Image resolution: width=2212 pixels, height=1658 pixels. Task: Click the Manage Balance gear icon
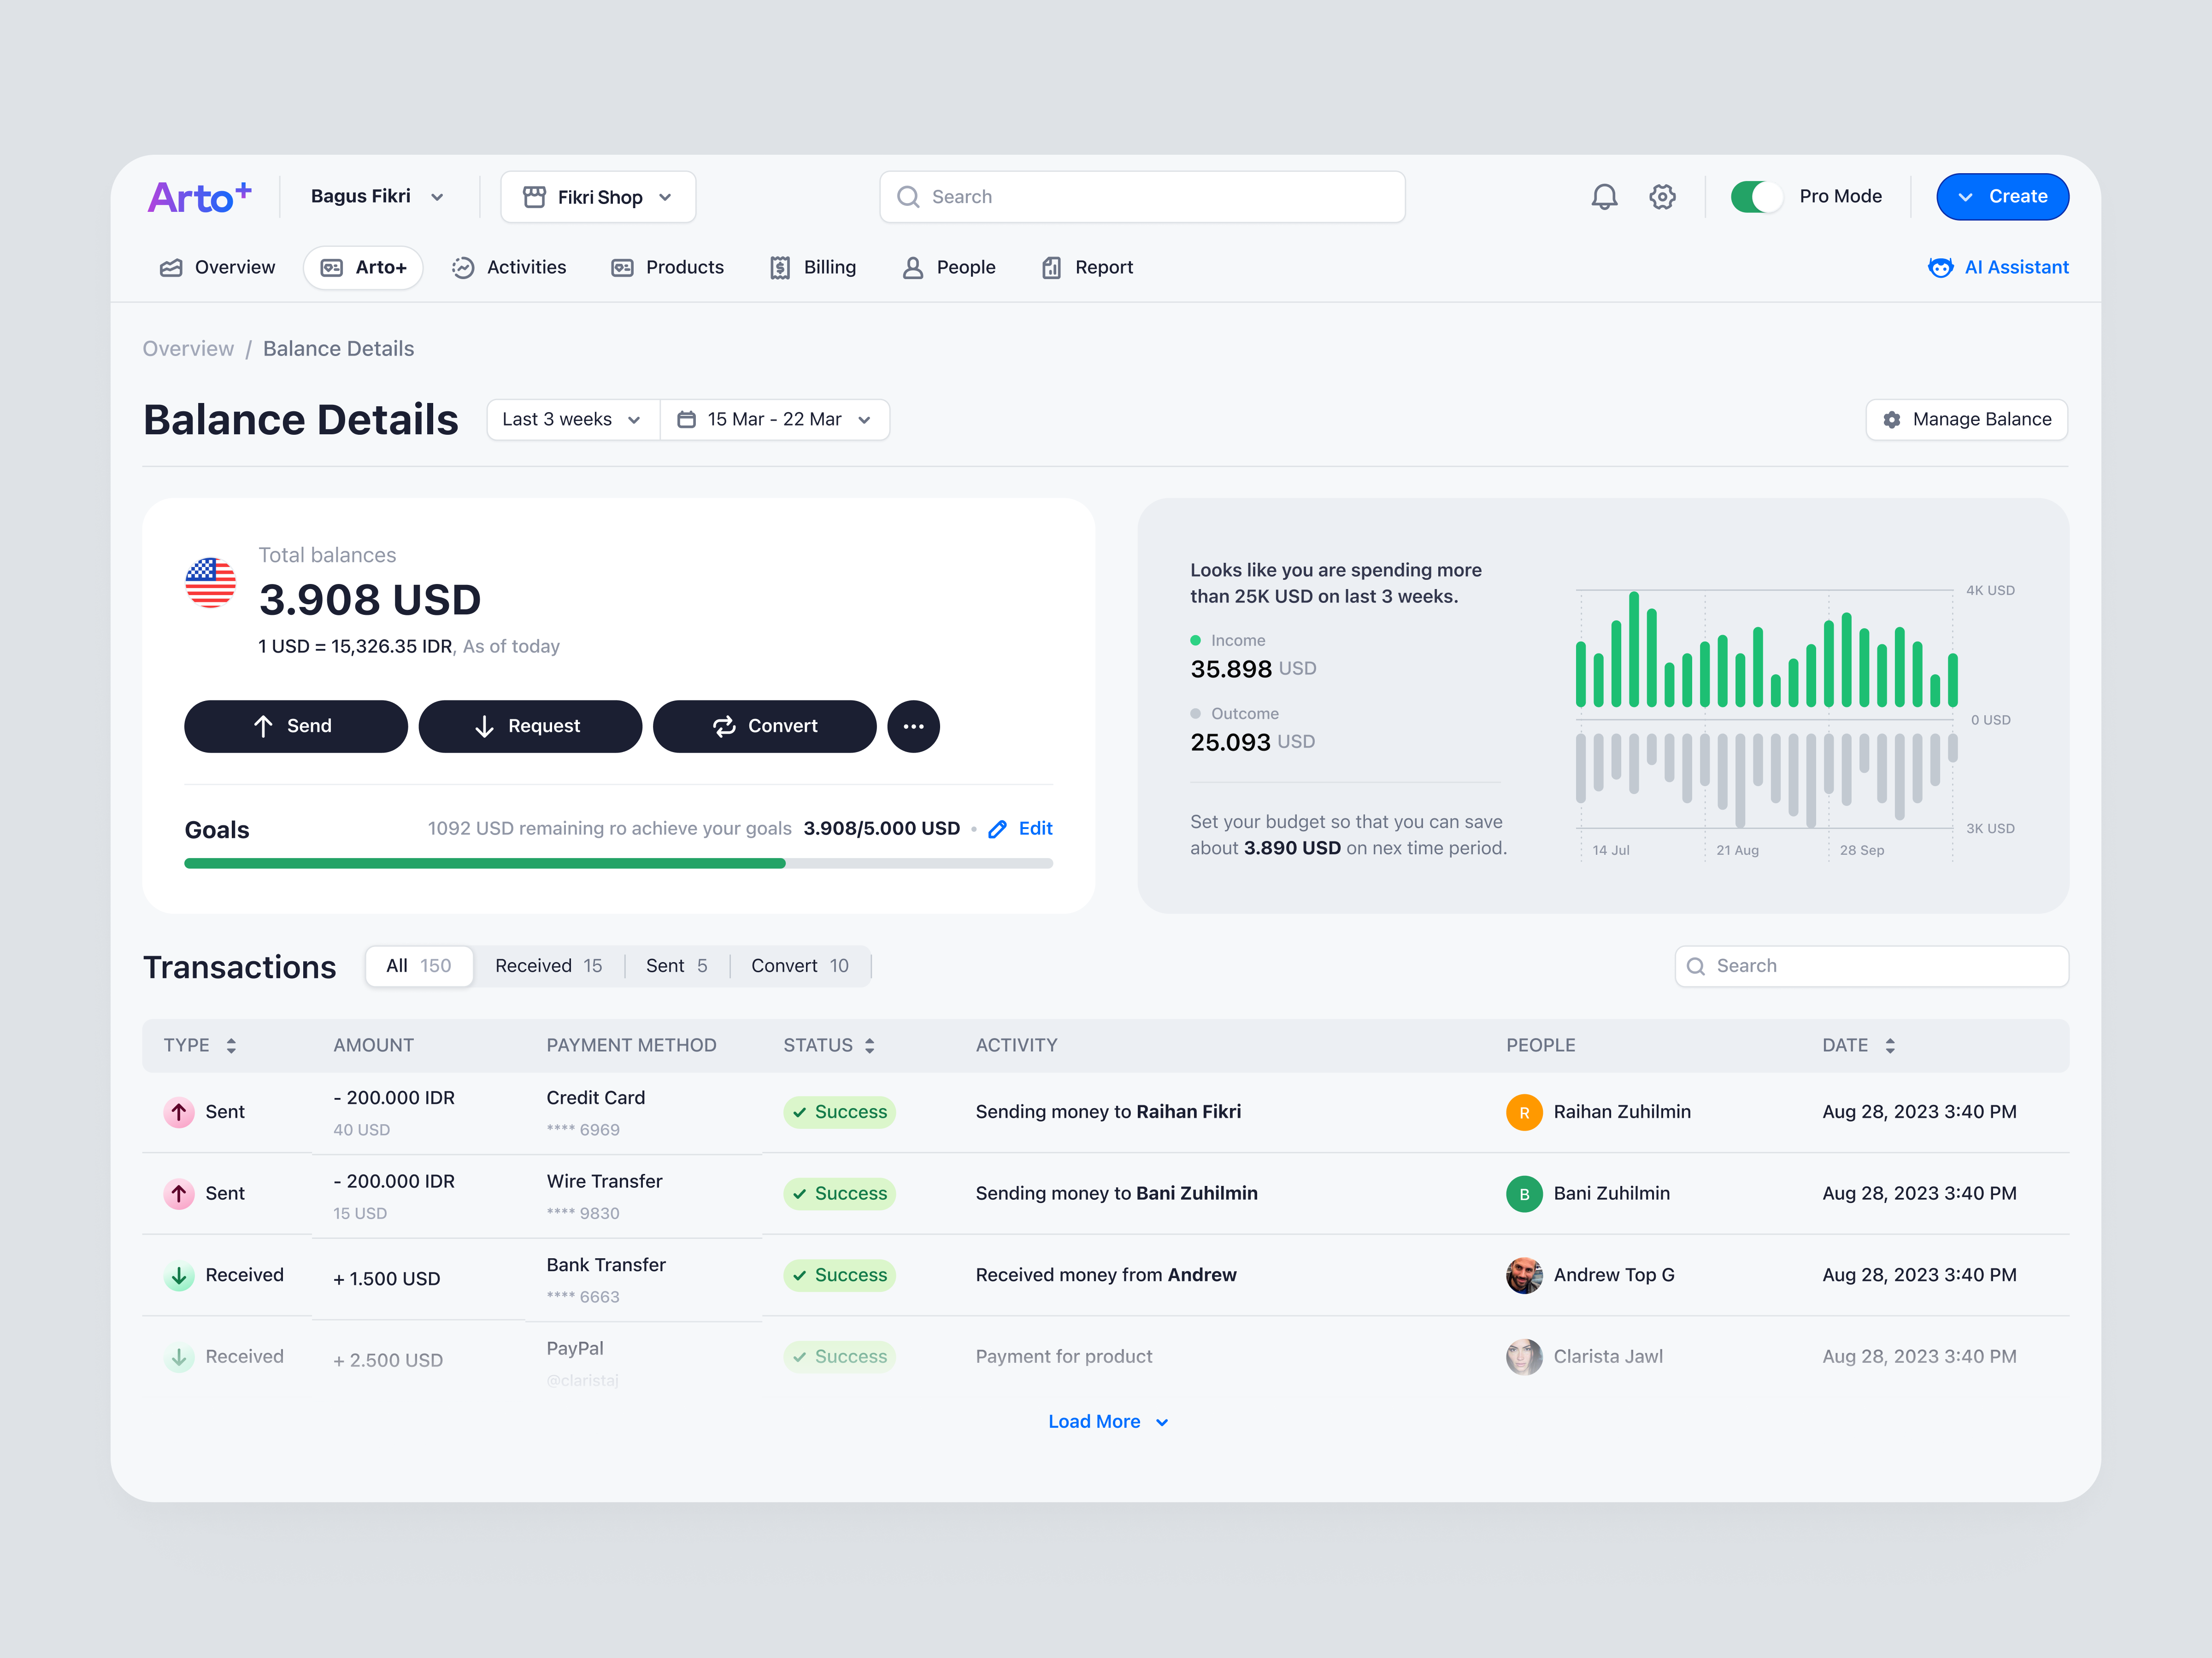click(1892, 419)
